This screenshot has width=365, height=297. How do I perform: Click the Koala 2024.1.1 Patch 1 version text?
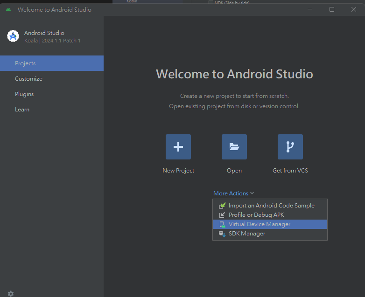(52, 41)
